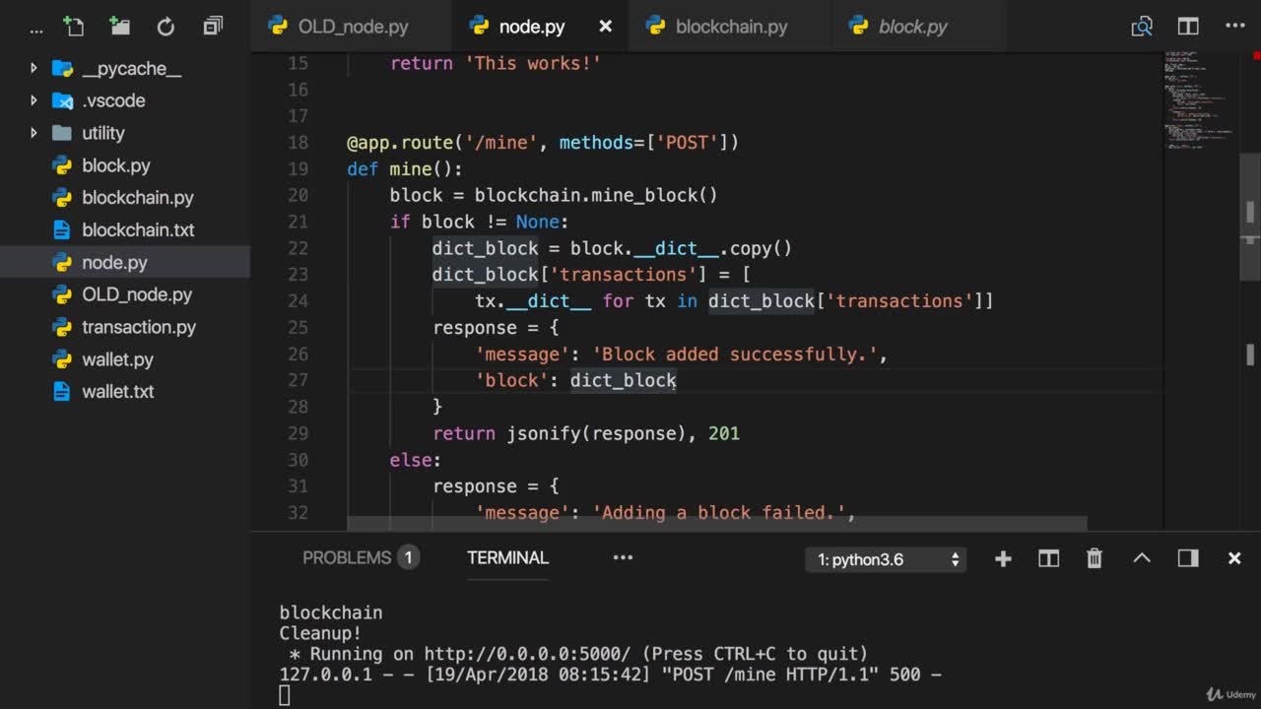Click the __pycache__ folder icon

62,68
